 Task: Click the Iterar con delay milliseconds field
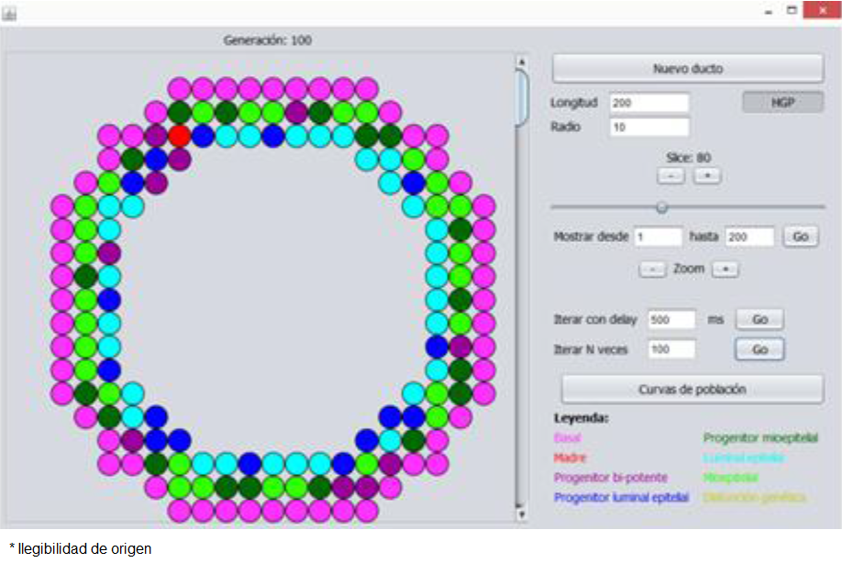(671, 320)
